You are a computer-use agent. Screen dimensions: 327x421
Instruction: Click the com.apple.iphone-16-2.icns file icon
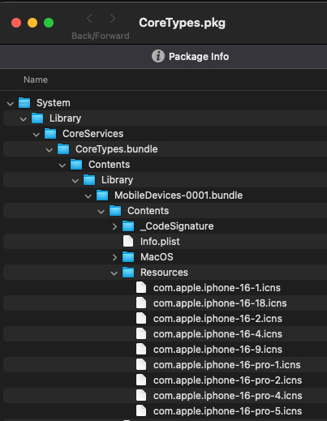click(x=141, y=318)
